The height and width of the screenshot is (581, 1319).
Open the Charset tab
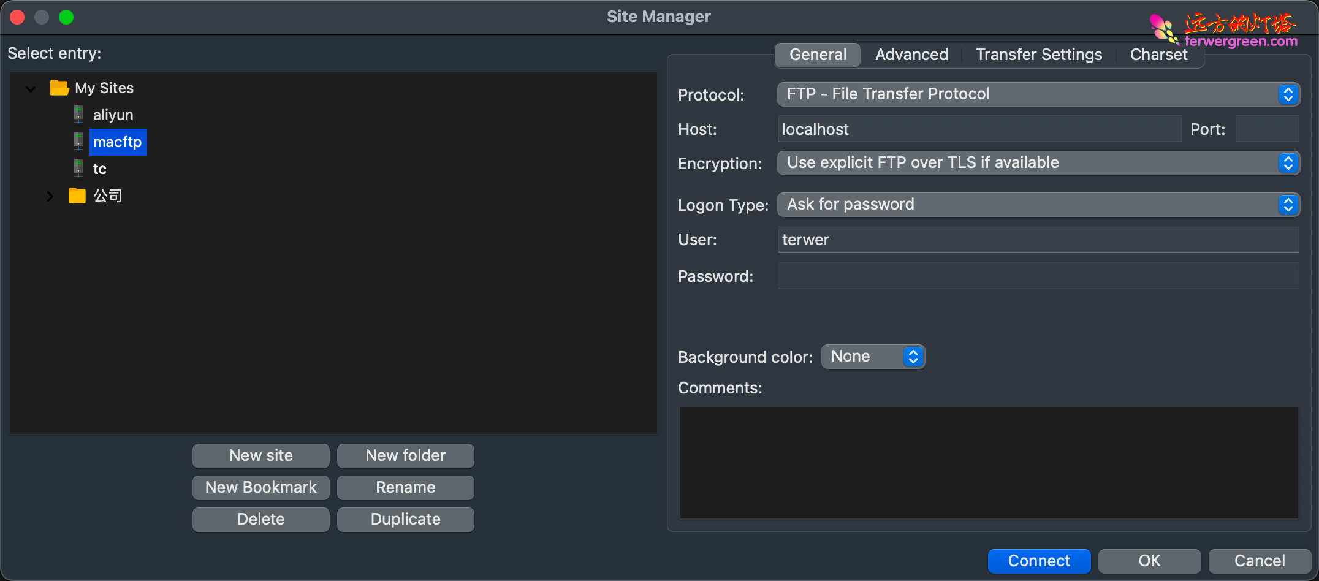tap(1158, 55)
